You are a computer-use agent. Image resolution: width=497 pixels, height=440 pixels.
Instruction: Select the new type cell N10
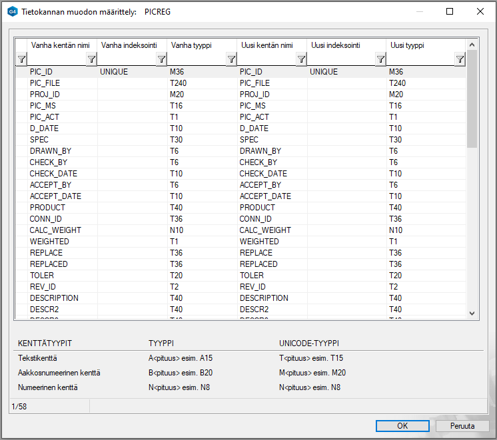[396, 230]
